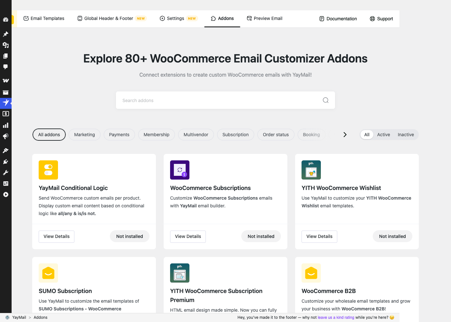Click the WooCommerce B2B addon icon
This screenshot has width=451, height=322.
click(311, 273)
